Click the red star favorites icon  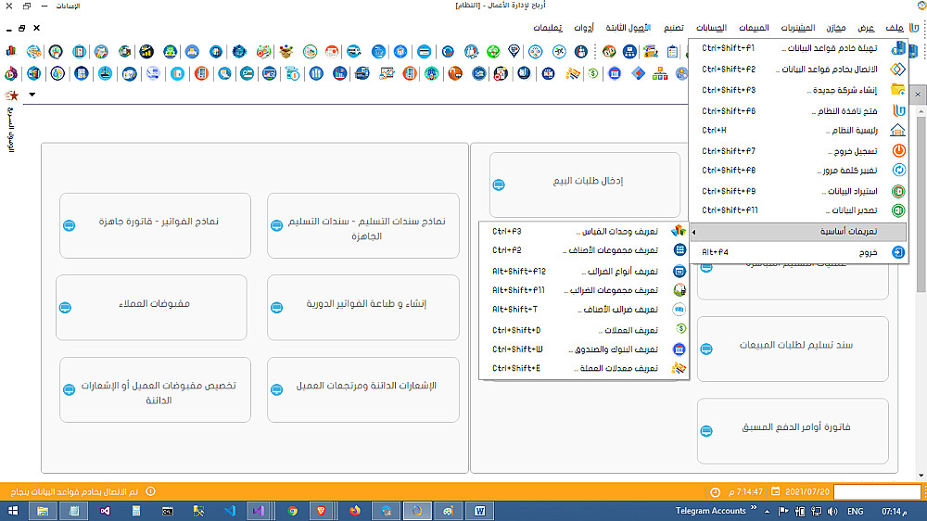point(11,95)
